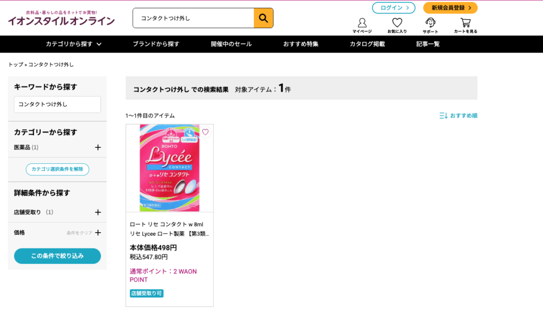Click the 新規会員登録 button
Image resolution: width=543 pixels, height=319 pixels.
tap(450, 7)
